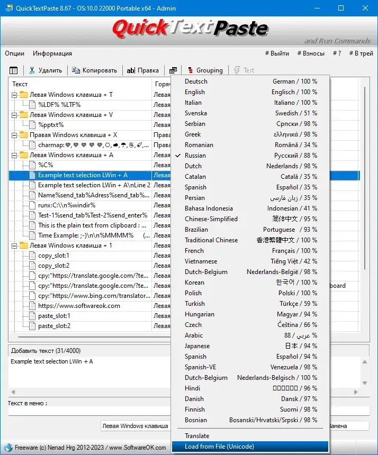Select Deutsch language
378x455 pixels.
click(250, 81)
